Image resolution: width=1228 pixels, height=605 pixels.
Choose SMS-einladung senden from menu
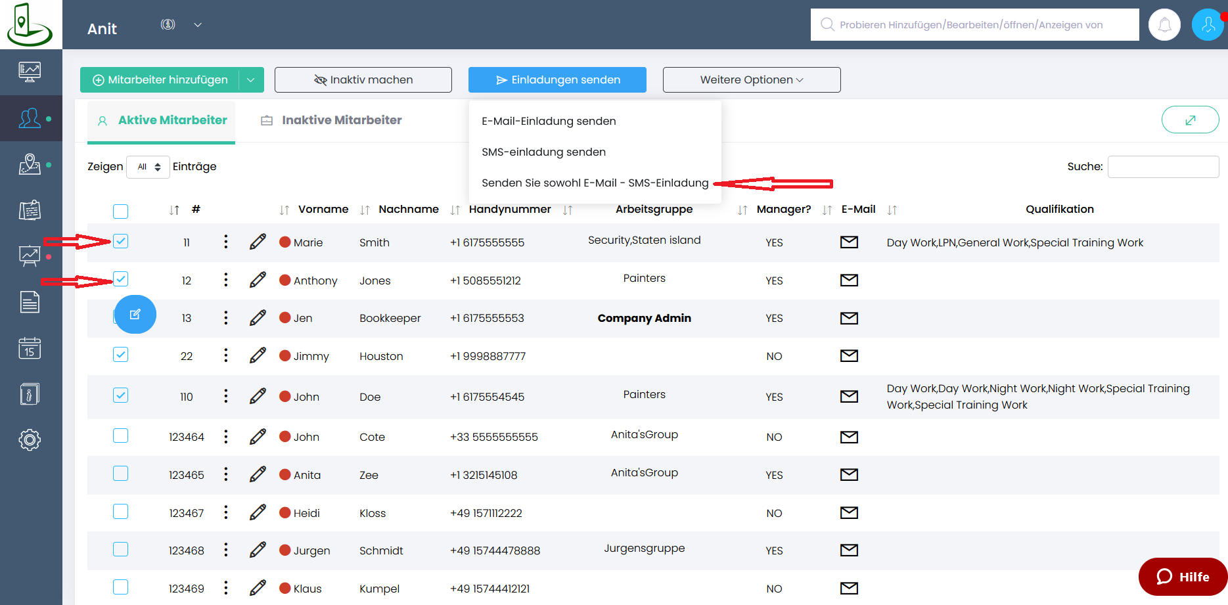(543, 152)
